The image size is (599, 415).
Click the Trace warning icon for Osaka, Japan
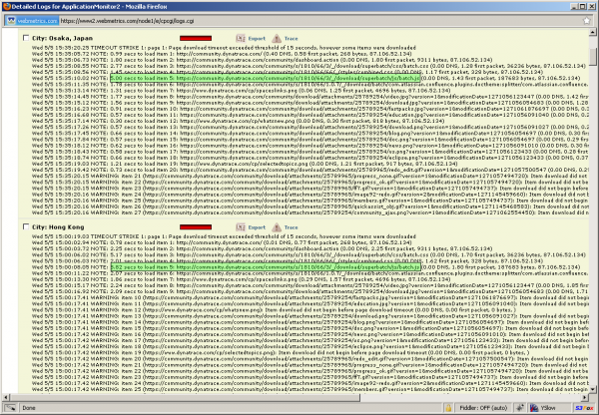point(277,38)
